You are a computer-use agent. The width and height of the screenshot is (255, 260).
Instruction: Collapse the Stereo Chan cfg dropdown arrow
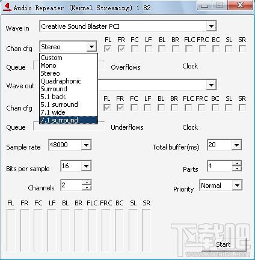pos(91,47)
